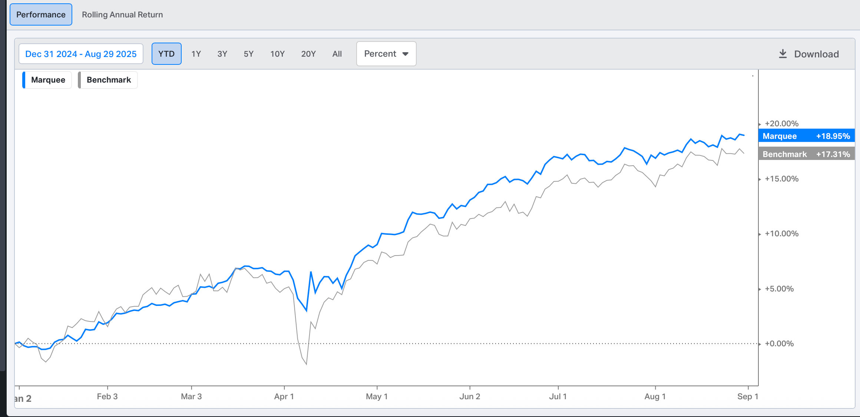Viewport: 860px width, 417px height.
Task: Click the Download arrow icon
Action: tap(783, 54)
